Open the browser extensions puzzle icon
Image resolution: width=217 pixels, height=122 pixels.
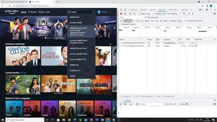(207, 6)
